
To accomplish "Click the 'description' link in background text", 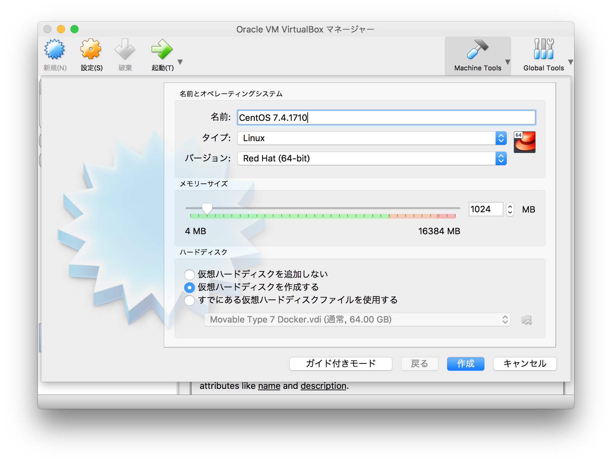I will (x=323, y=386).
